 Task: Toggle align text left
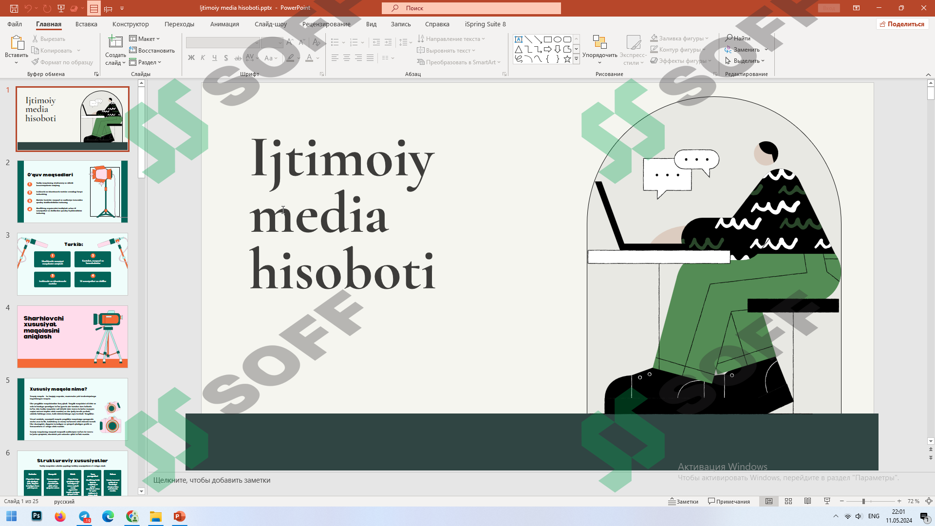[335, 58]
